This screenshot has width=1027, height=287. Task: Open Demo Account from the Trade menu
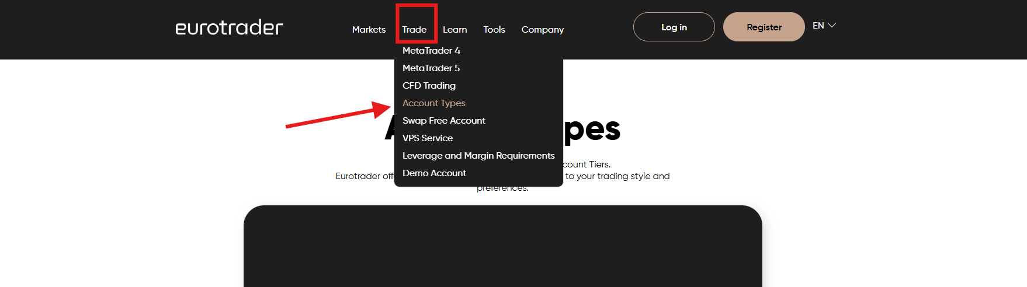coord(434,173)
